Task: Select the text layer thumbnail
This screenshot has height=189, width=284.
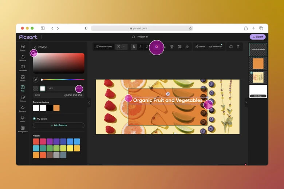Action: (x=258, y=49)
